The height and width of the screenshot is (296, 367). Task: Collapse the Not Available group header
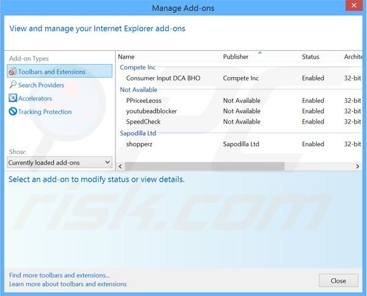tap(138, 89)
